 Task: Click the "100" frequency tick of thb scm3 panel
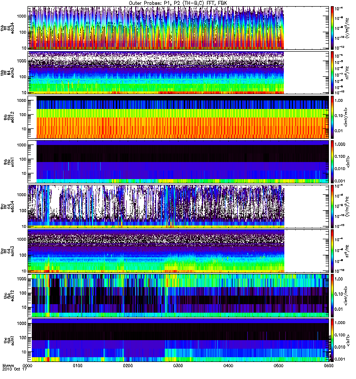pos(23,77)
